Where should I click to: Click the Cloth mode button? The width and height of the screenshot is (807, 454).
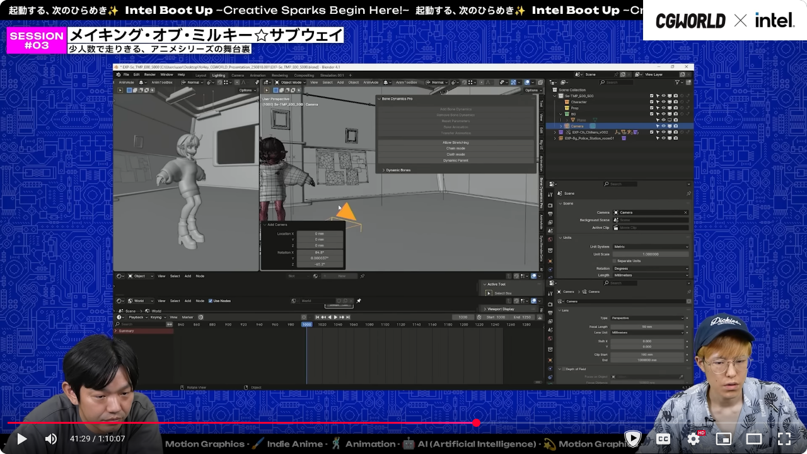click(x=455, y=154)
